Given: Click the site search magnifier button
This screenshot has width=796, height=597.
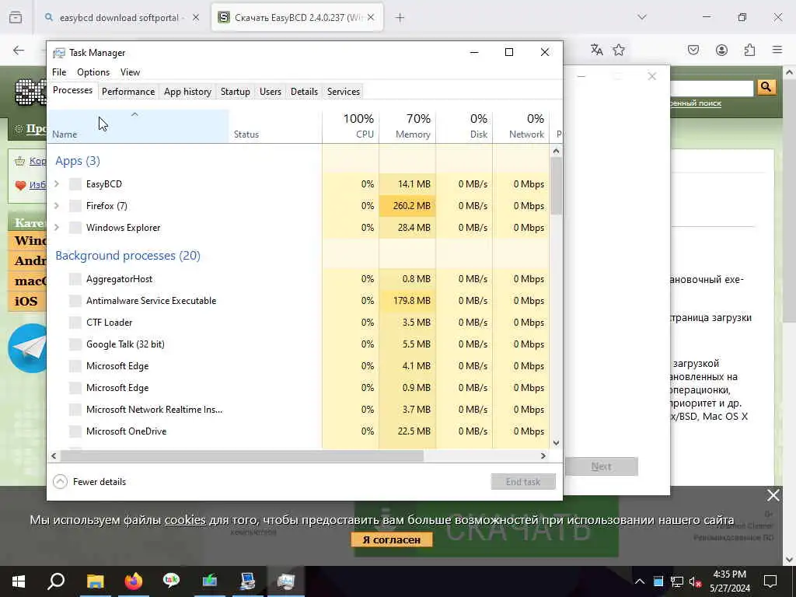Looking at the screenshot, I should click(766, 87).
